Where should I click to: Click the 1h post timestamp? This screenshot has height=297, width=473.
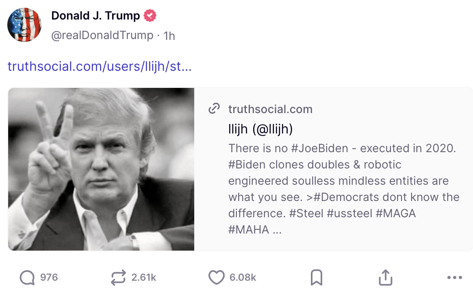pos(169,36)
